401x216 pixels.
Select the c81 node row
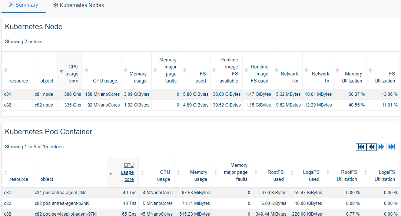coord(44,94)
